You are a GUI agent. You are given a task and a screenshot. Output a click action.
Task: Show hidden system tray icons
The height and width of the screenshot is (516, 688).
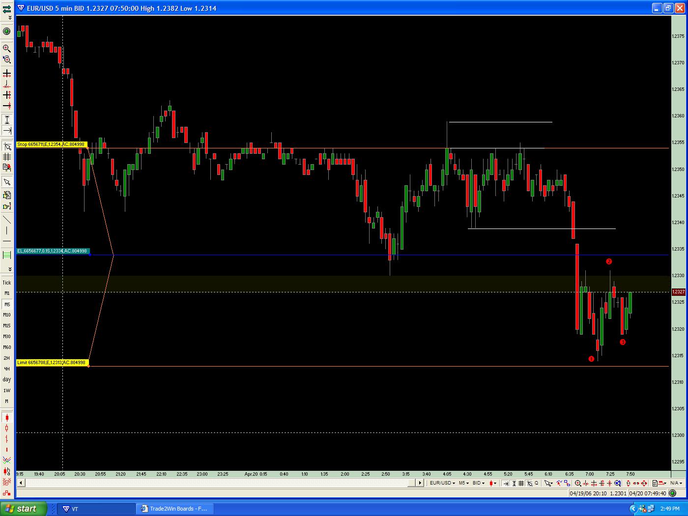(633, 509)
